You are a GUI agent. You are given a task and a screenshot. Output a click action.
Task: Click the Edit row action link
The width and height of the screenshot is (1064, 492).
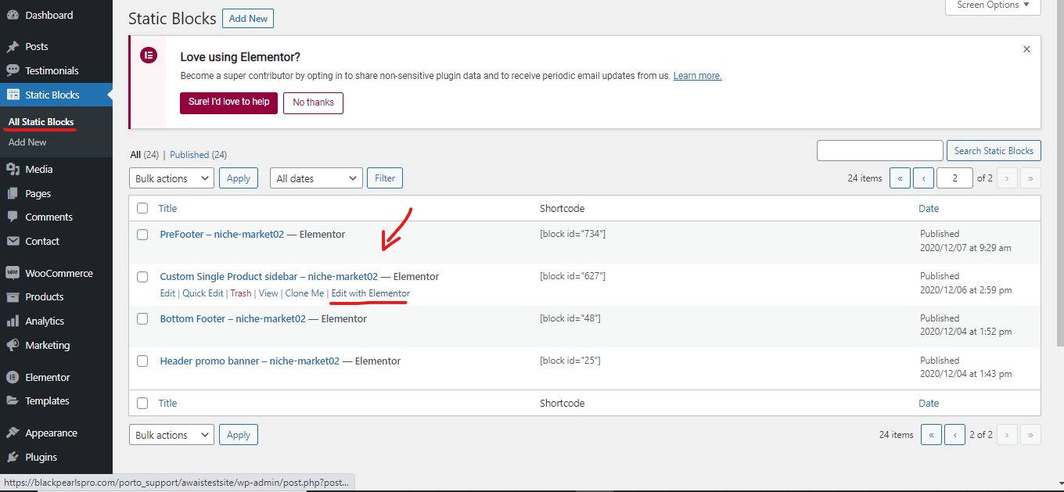click(x=167, y=293)
